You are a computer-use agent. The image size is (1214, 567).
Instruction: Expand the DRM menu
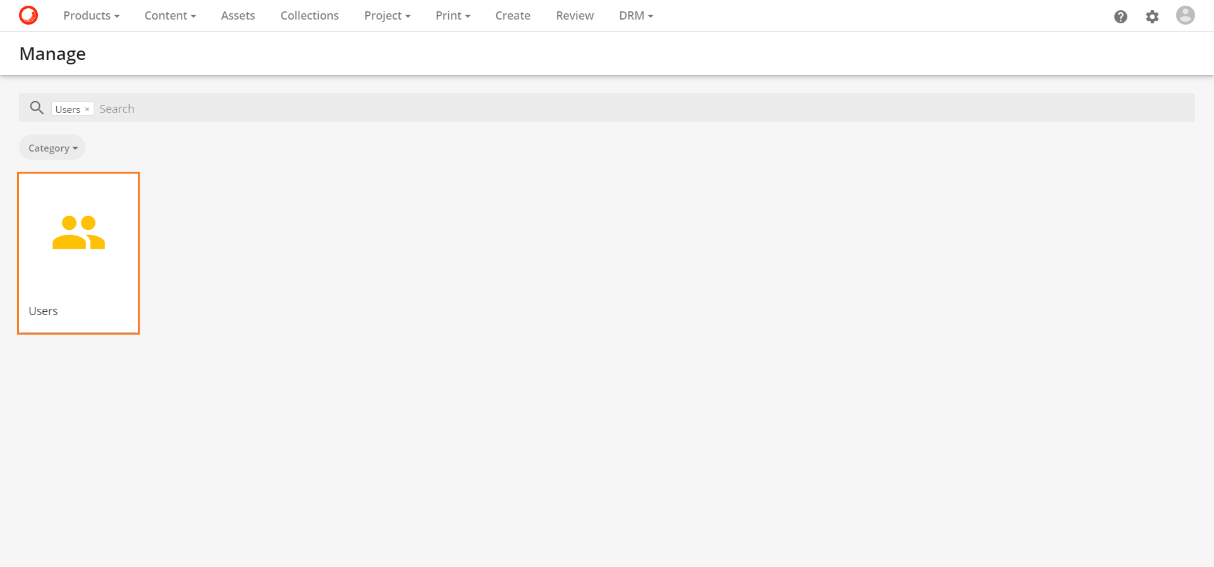(x=635, y=16)
